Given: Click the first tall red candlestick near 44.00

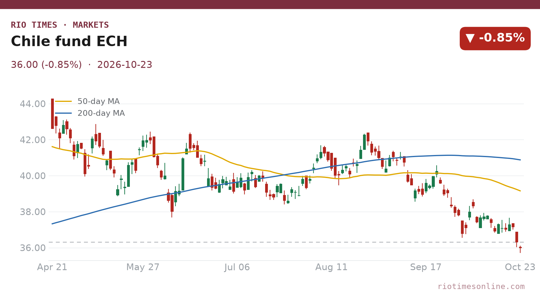Looking at the screenshot, I should [52, 114].
